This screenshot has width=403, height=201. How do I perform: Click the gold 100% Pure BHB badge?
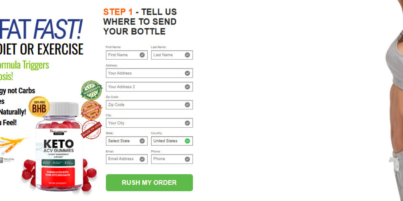[x=39, y=107]
